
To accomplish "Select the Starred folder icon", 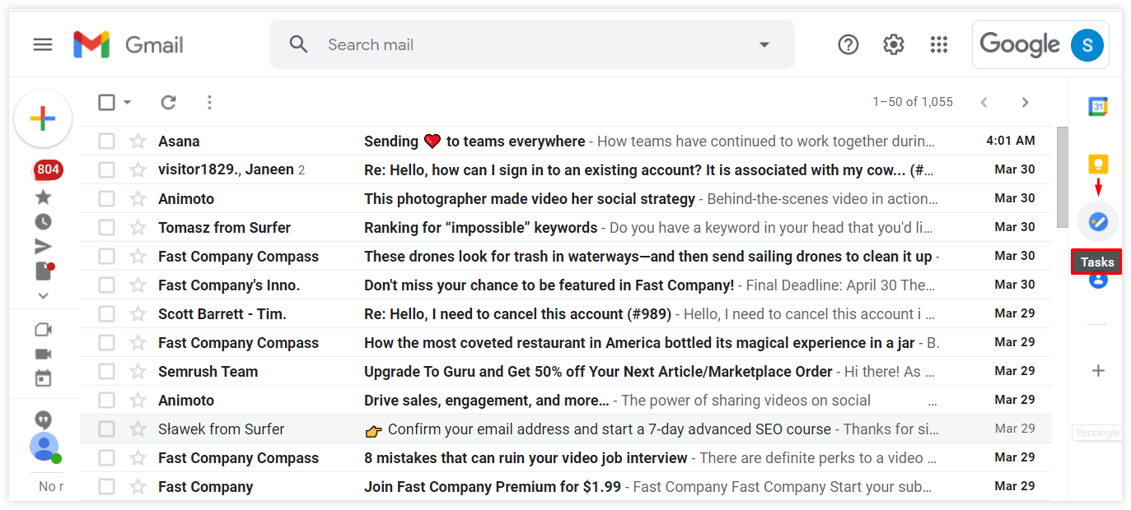I will tap(43, 197).
